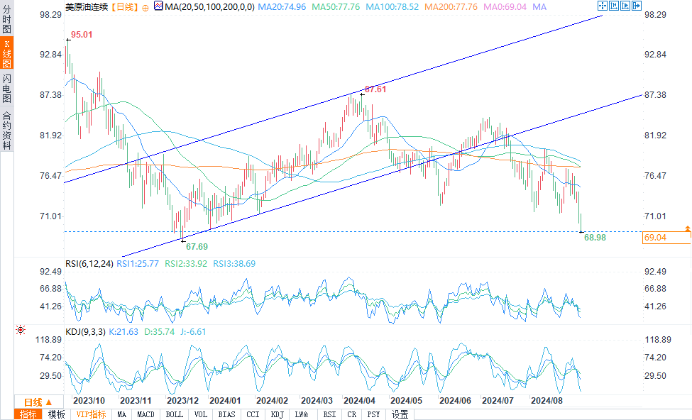Switch to the 模板 tab
Image resolution: width=692 pixels, height=420 pixels.
pyautogui.click(x=57, y=414)
